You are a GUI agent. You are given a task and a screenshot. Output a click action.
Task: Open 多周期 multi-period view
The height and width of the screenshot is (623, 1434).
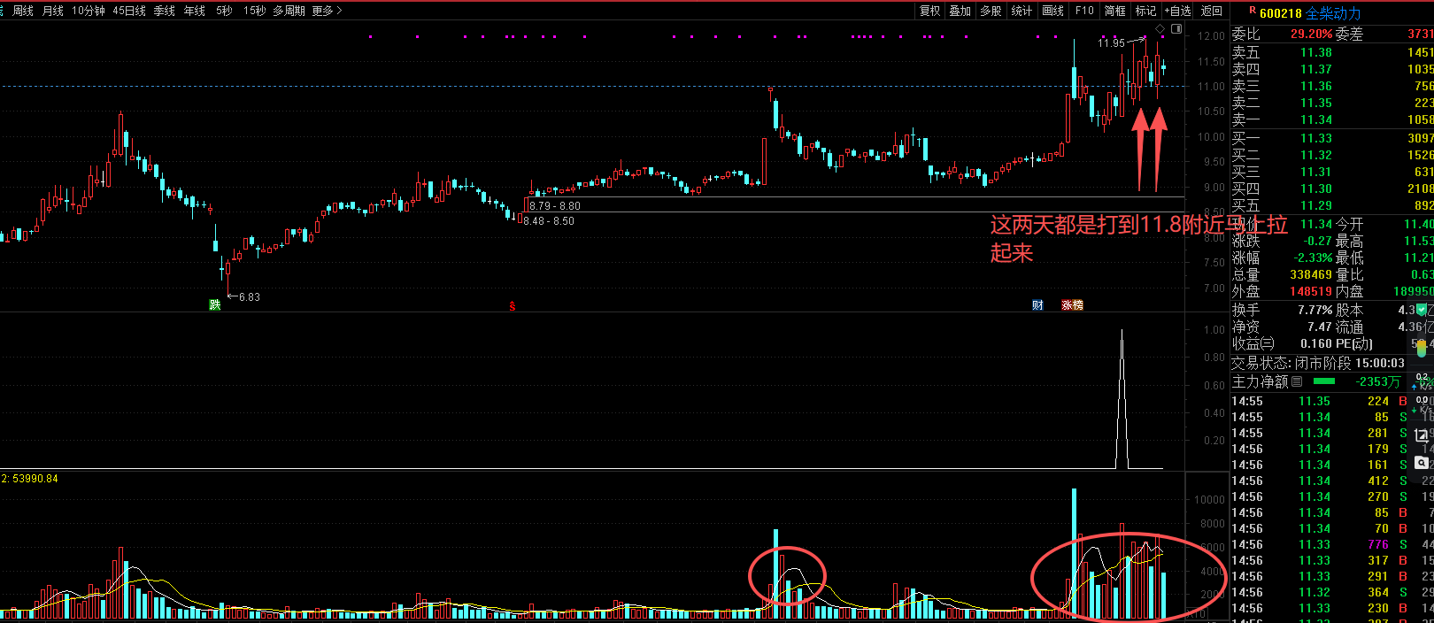(x=289, y=11)
